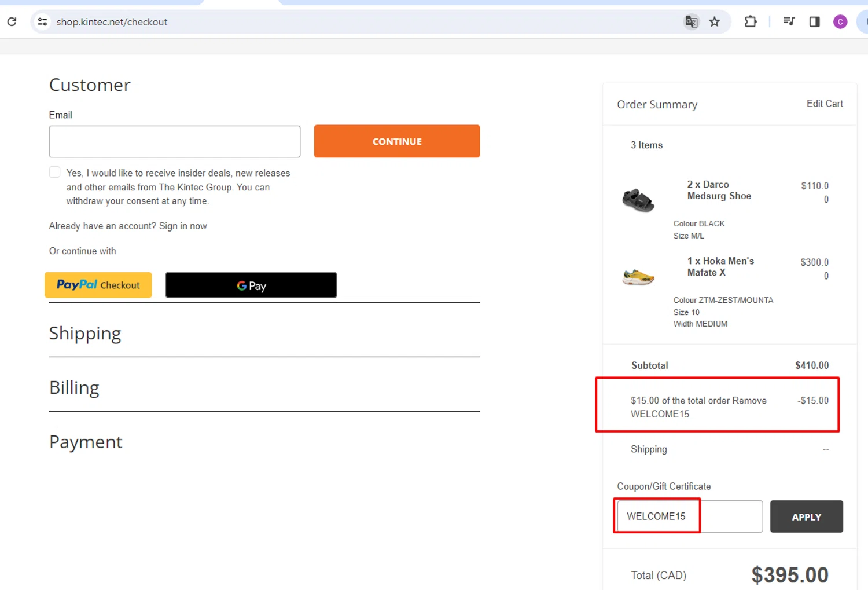This screenshot has width=868, height=590.
Task: Bookmark this page with the star icon
Action: tap(715, 22)
